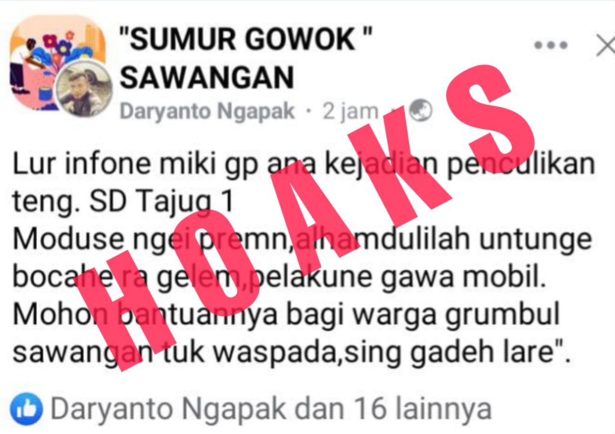This screenshot has height=434, width=615.
Task: Open the three-dots post options menu
Action: [x=551, y=45]
